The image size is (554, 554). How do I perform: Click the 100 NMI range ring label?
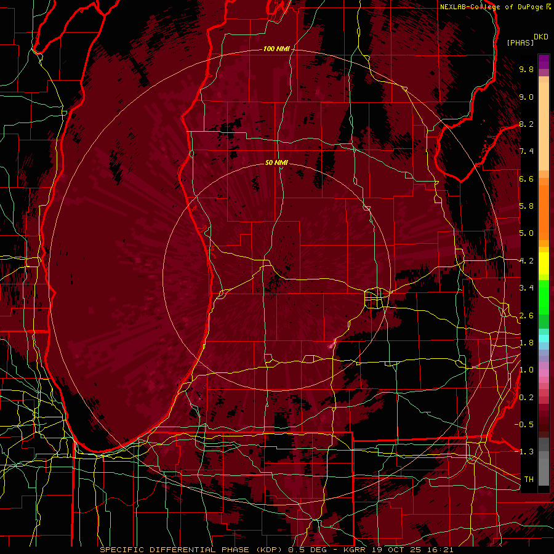point(276,49)
